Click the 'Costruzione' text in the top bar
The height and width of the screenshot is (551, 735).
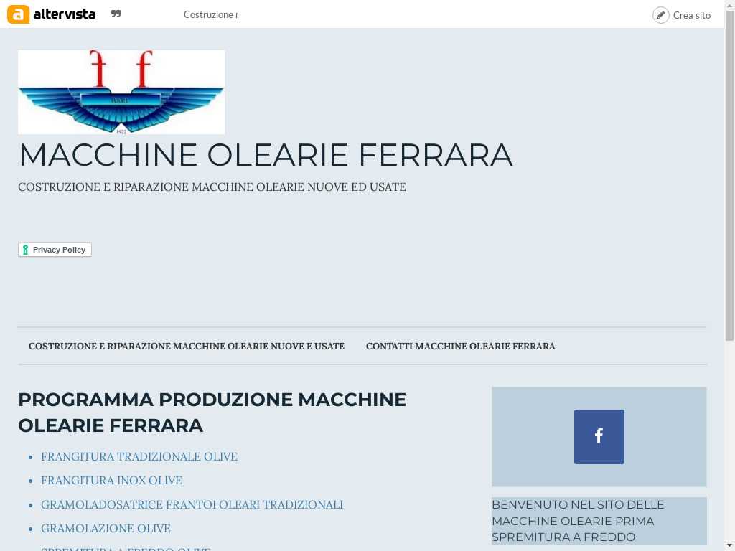pos(210,14)
